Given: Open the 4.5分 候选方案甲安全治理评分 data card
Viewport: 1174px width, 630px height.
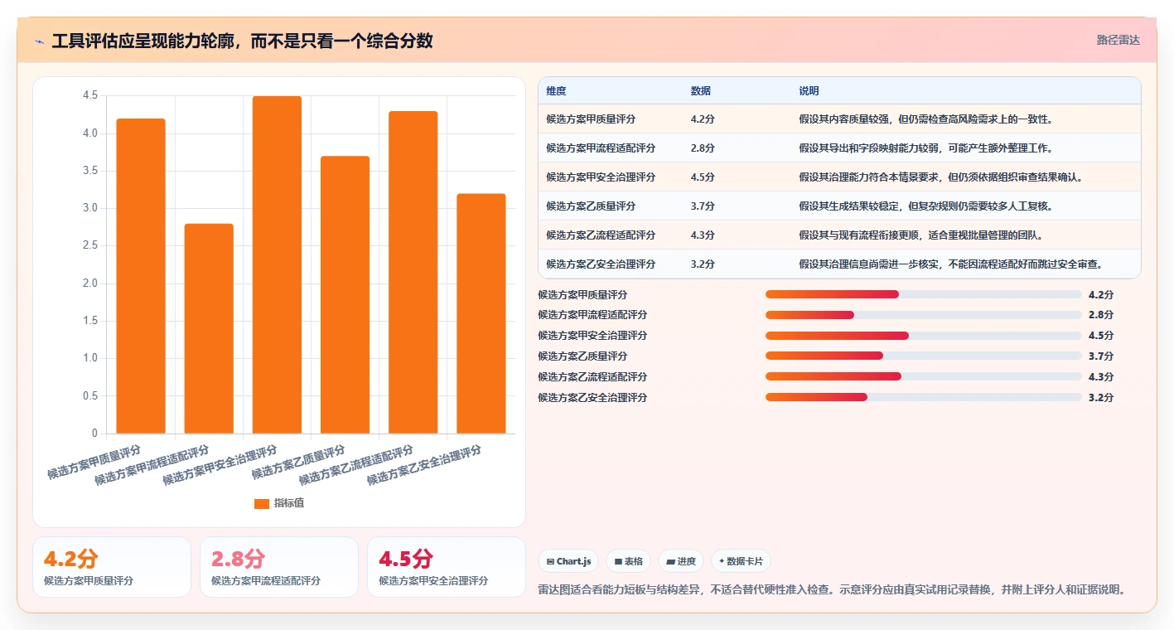Looking at the screenshot, I should [447, 567].
